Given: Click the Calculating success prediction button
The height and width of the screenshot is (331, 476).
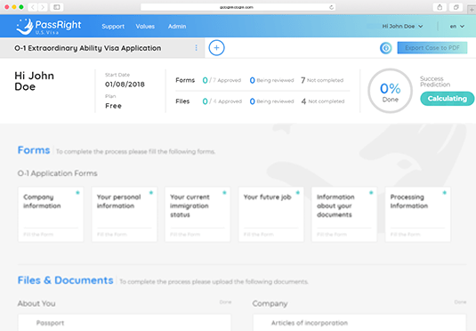Looking at the screenshot, I should click(x=447, y=99).
